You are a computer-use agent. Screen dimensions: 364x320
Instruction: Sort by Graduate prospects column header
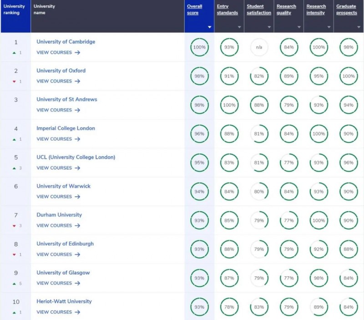click(347, 10)
